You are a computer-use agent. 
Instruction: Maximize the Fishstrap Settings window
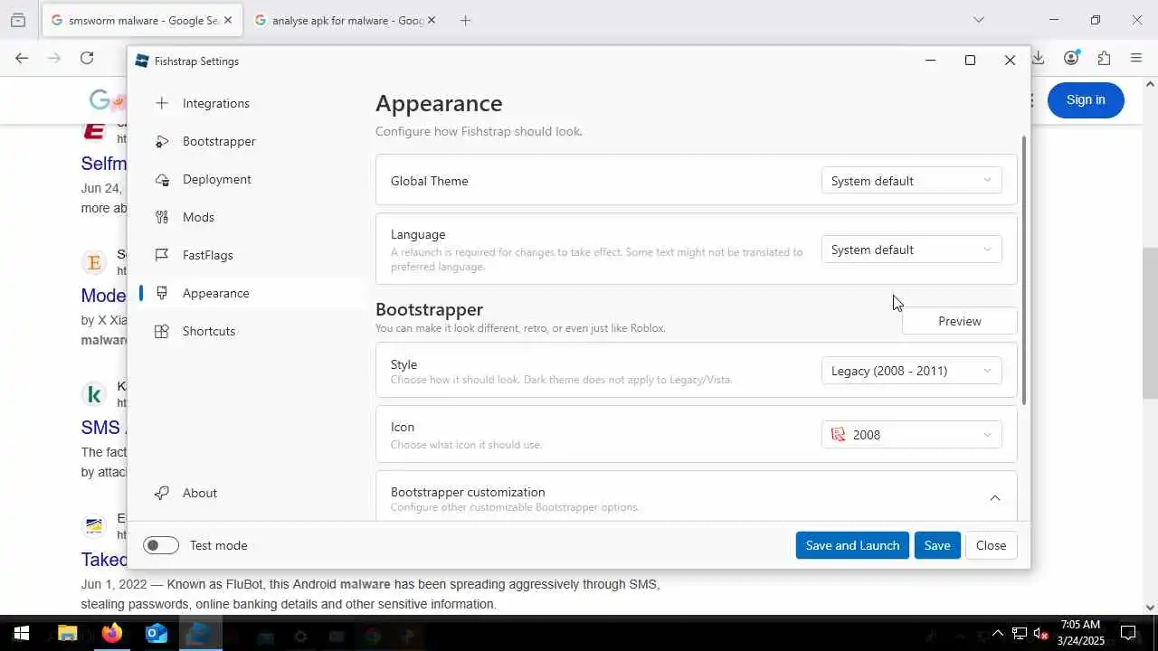[x=970, y=61]
